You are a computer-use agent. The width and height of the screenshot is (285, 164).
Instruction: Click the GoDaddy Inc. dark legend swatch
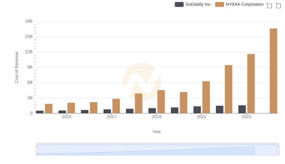179,4
